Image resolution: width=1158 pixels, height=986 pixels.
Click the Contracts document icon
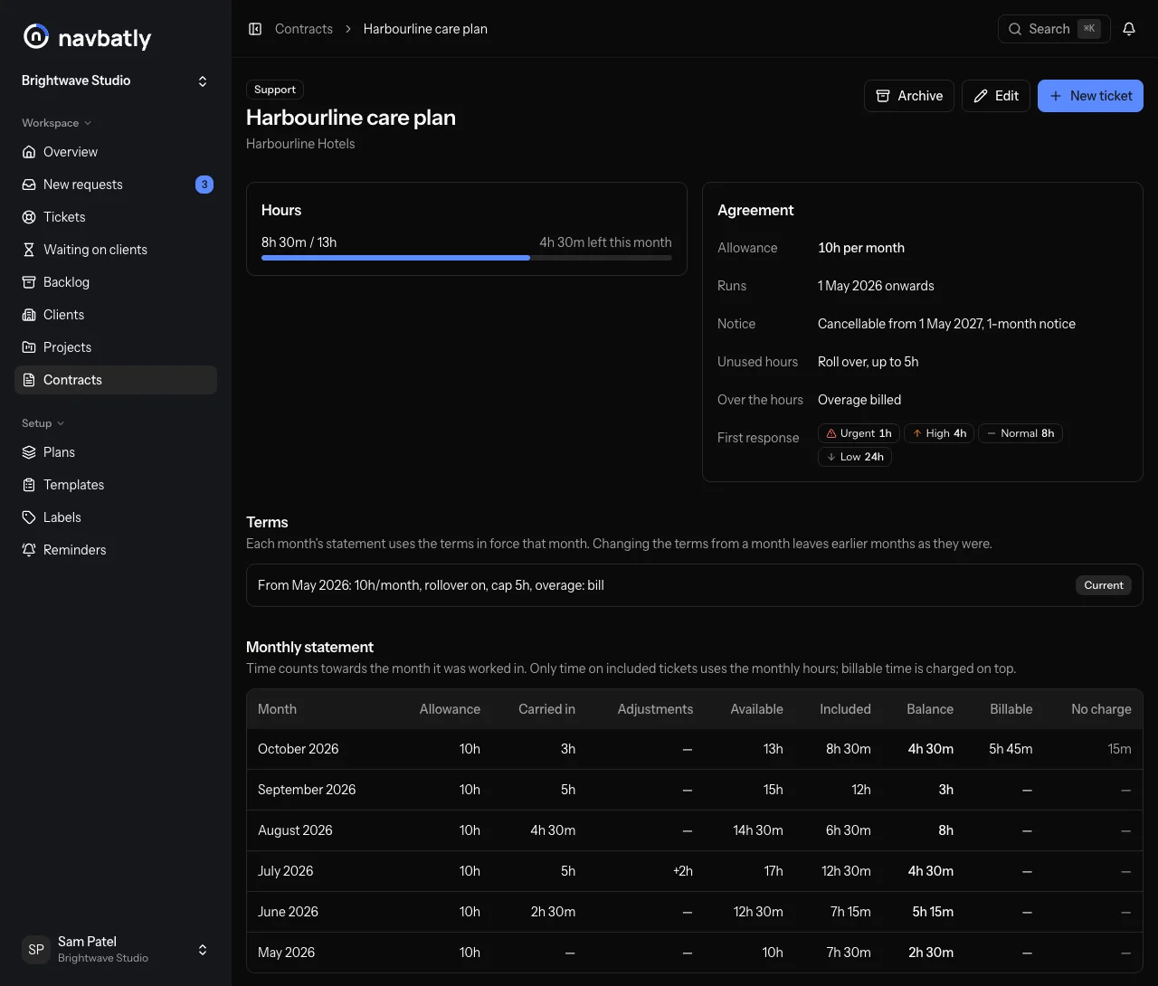pyautogui.click(x=29, y=380)
